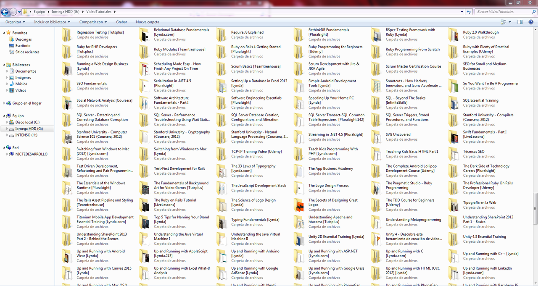
Task: Select TCP-IP Training Video [Udemy] folder
Action: [x=253, y=154]
